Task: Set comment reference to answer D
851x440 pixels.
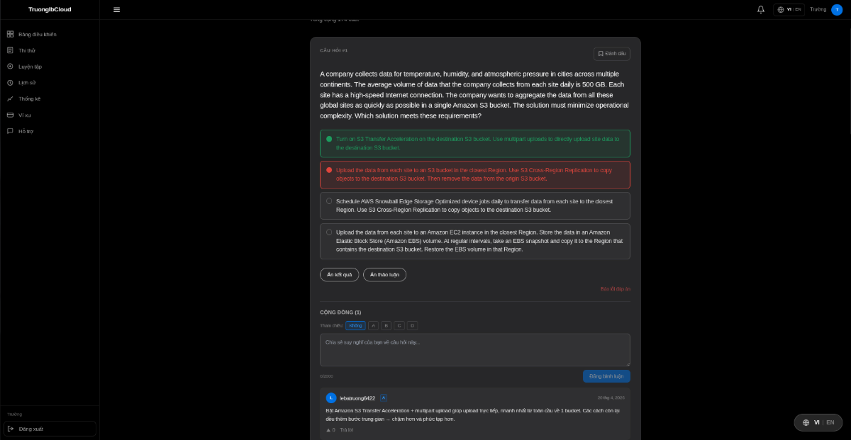Action: pyautogui.click(x=412, y=326)
